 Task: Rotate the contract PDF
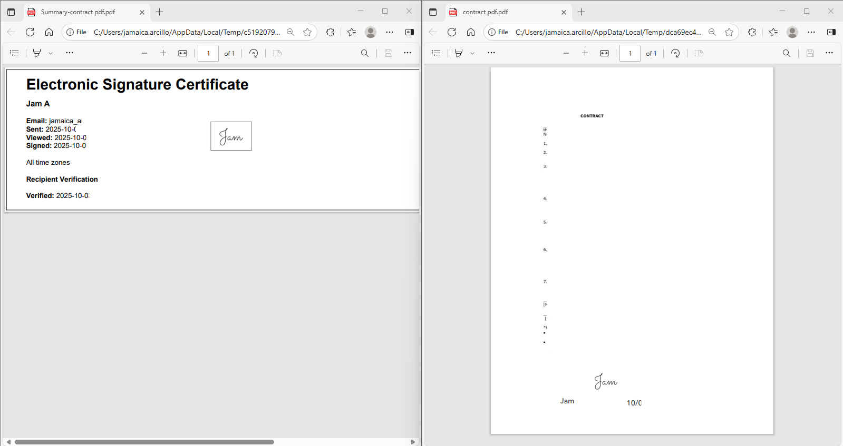(x=675, y=53)
